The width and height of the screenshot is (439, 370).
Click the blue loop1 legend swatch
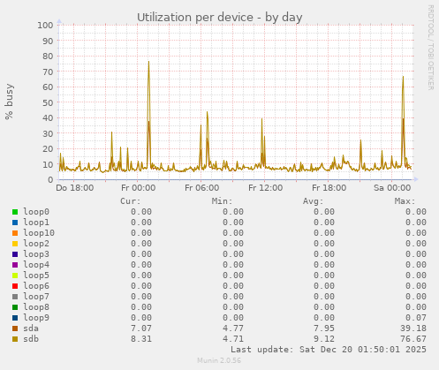click(15, 223)
